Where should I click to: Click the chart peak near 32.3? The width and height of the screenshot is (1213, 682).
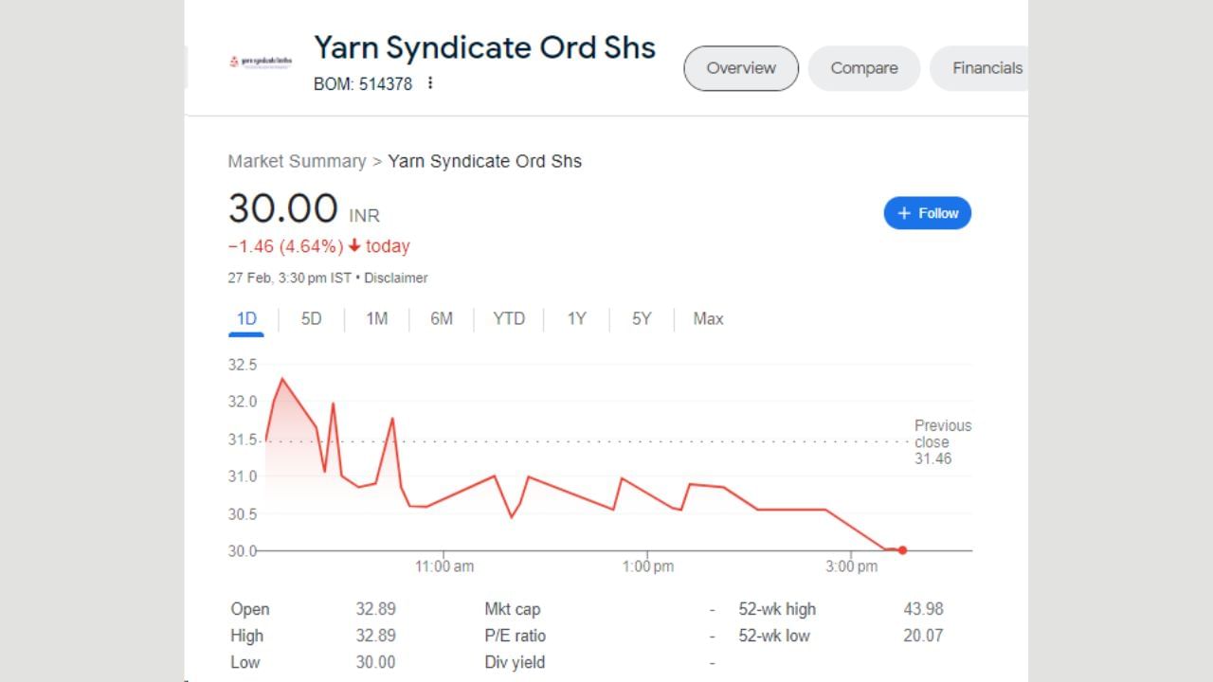[282, 379]
